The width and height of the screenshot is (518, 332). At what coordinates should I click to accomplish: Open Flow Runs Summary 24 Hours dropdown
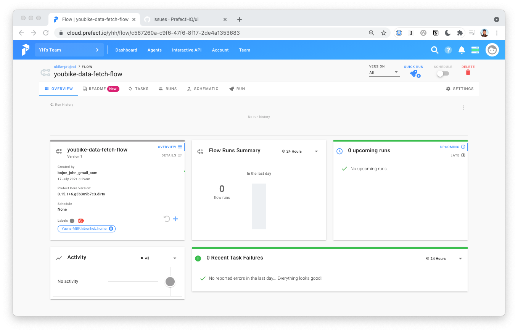[300, 151]
